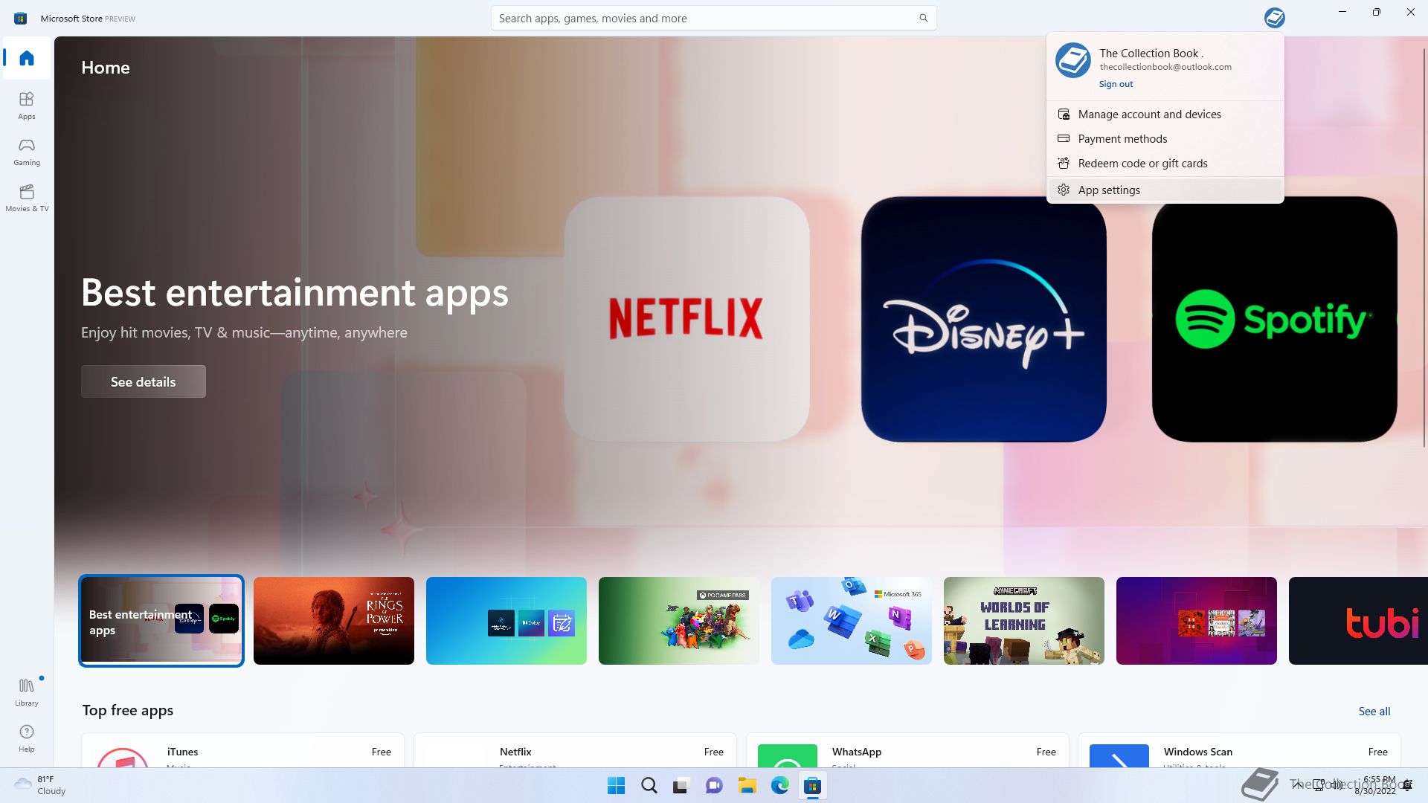Open File Explorer from taskbar
This screenshot has height=803, width=1428.
[x=747, y=786]
